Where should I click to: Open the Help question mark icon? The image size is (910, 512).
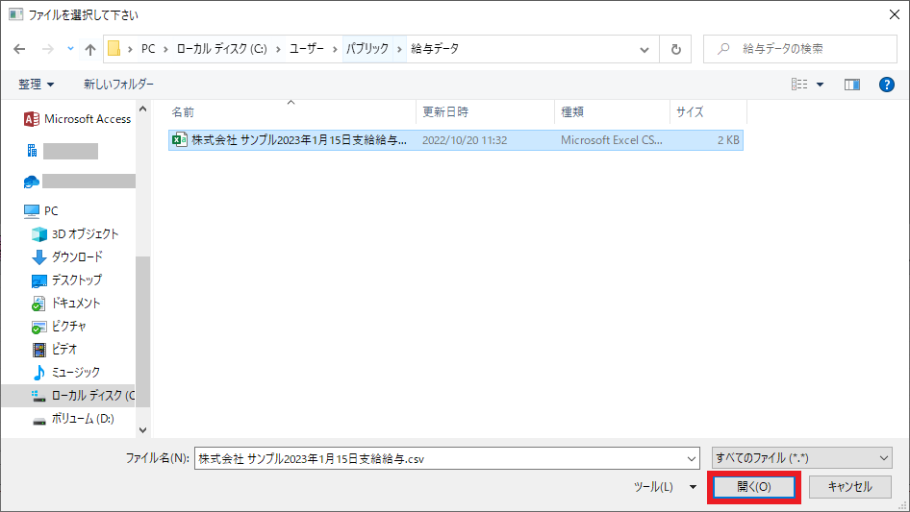click(887, 85)
